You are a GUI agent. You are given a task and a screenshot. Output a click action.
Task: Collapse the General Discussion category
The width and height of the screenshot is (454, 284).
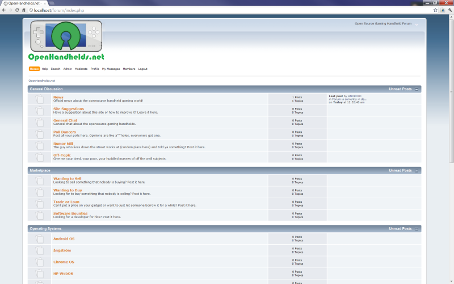coord(417,89)
